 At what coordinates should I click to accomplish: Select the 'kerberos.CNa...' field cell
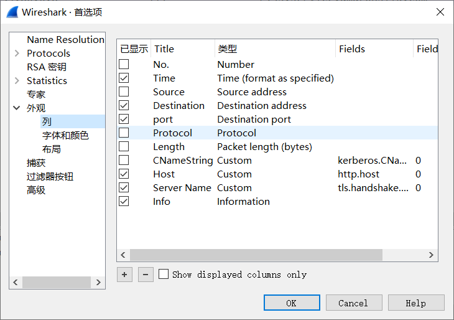(372, 160)
